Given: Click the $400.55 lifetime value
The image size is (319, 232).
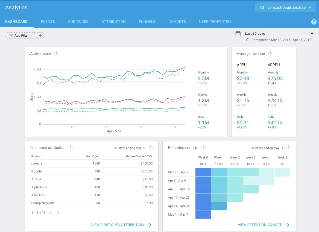Looking at the screenshot, I should [147, 163].
